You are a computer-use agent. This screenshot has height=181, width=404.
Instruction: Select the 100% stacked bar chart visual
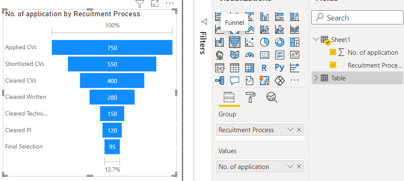[279, 17]
